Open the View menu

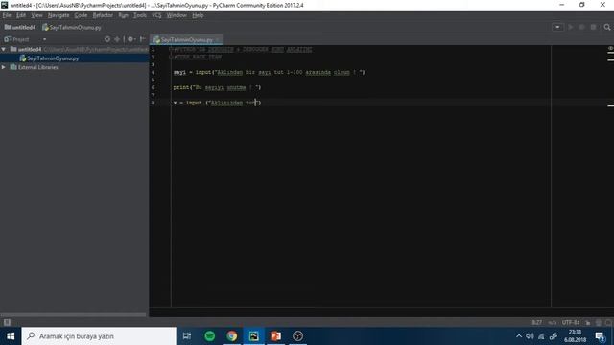pos(36,15)
